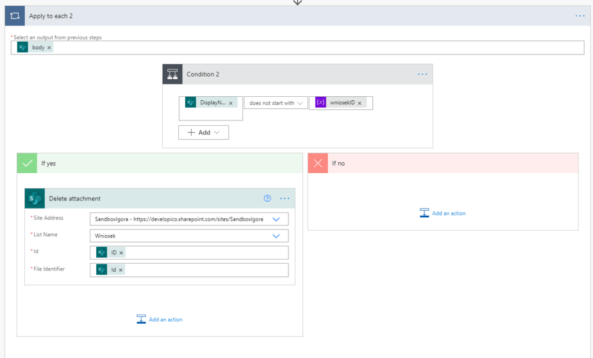Expand the Add button chevron in Condition 2
Image resolution: width=593 pixels, height=358 pixels.
(217, 132)
